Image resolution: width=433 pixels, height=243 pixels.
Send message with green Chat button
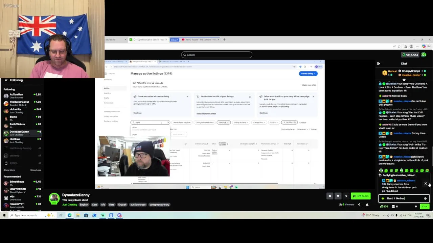point(425,207)
